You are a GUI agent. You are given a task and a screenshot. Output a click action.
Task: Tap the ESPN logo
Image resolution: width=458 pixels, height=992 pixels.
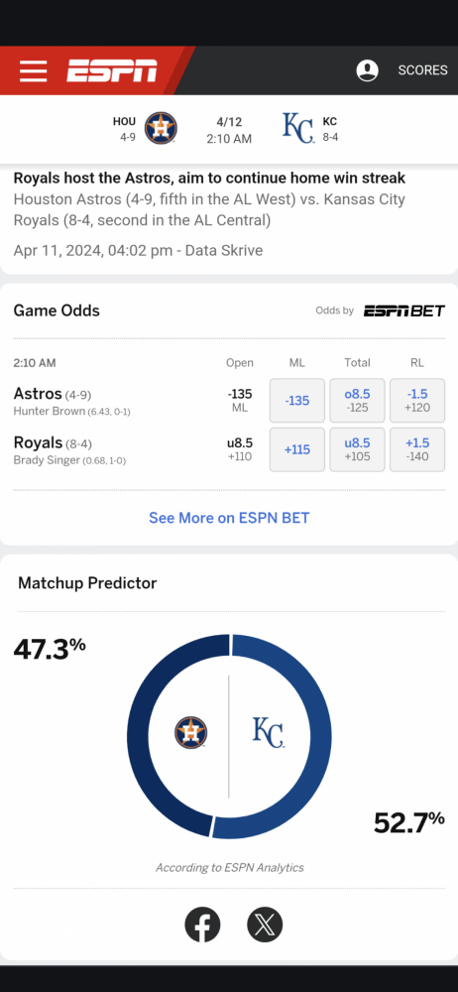(112, 70)
